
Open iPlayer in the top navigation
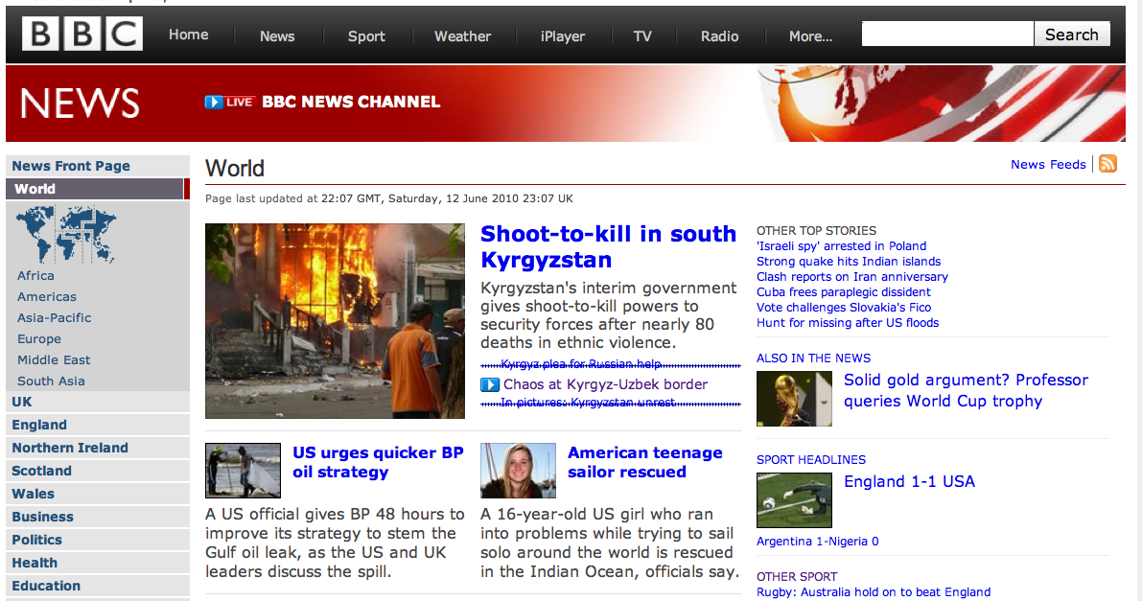[563, 36]
